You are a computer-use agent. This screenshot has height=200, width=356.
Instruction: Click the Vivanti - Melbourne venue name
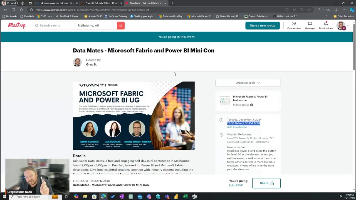pyautogui.click(x=239, y=134)
